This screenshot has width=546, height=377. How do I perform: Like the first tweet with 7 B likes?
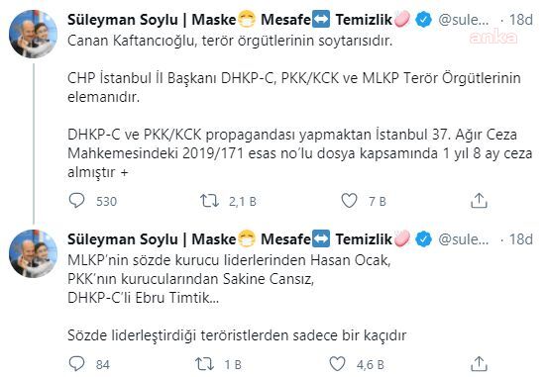349,201
